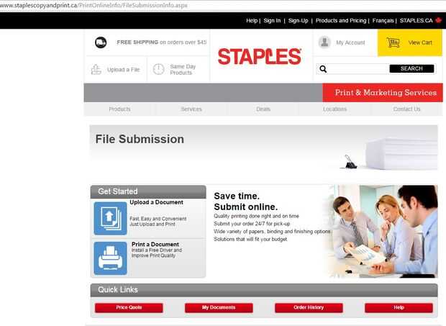Click the View Cart text
The height and width of the screenshot is (326, 446).
coord(420,42)
